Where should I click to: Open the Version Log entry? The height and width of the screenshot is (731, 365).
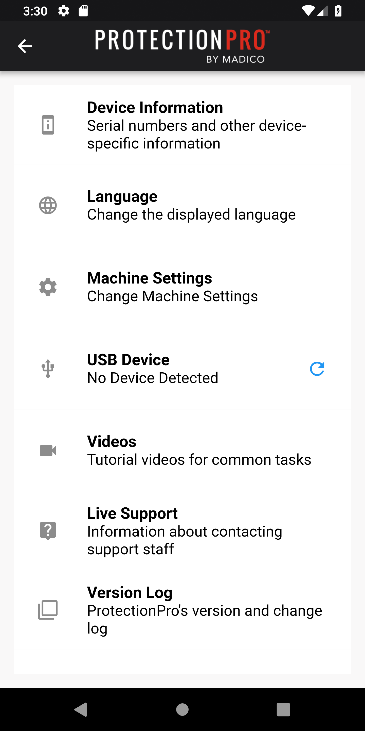click(x=182, y=610)
